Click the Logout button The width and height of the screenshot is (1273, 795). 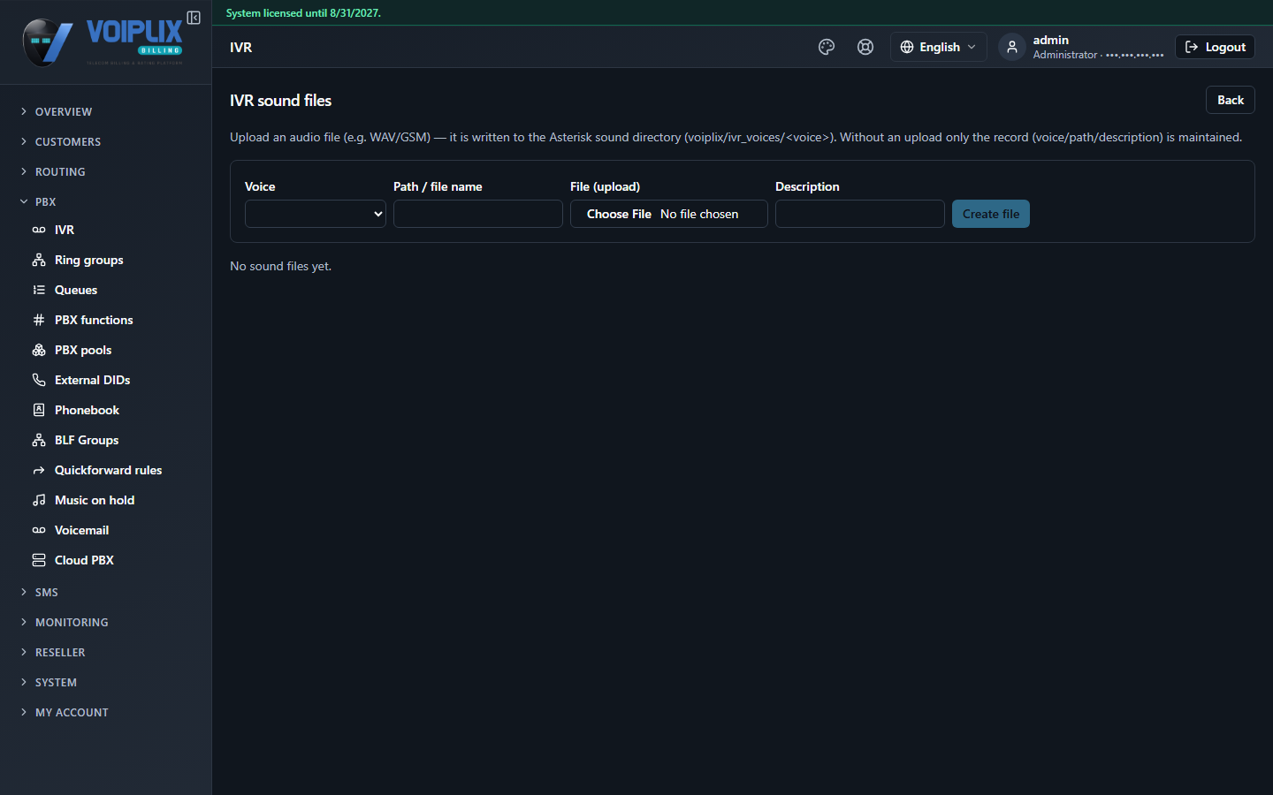coord(1215,47)
